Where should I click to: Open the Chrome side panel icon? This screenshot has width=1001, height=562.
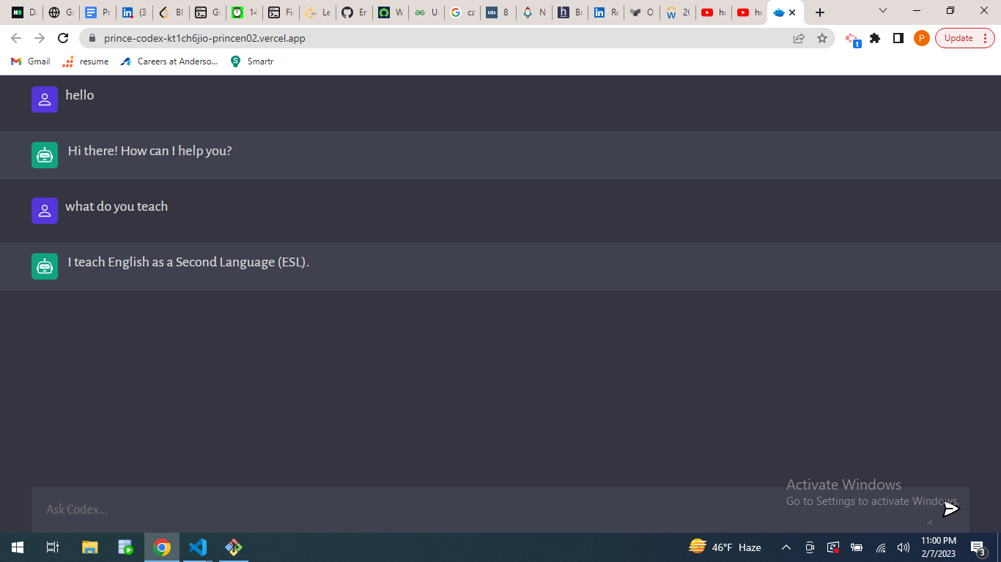click(898, 38)
